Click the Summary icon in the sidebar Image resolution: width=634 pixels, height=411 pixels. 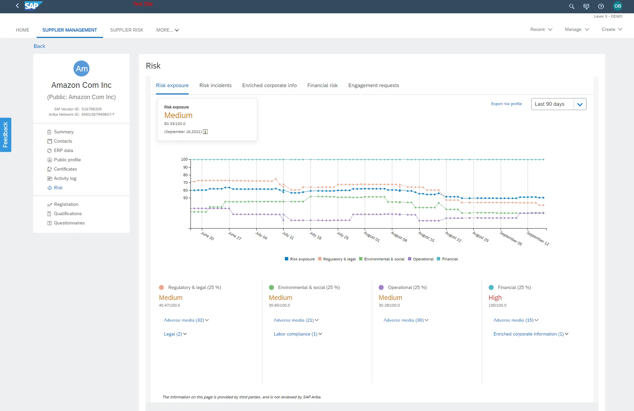coord(49,132)
